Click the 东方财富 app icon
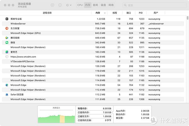189x126 pixels. 7,28
